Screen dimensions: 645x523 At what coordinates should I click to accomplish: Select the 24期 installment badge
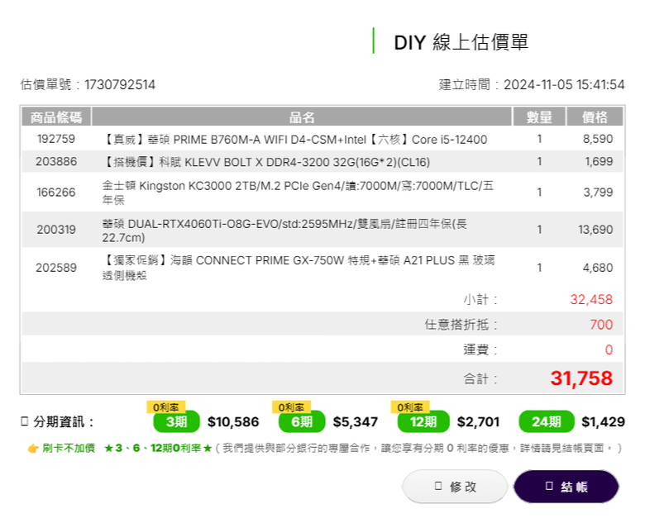pyautogui.click(x=547, y=421)
